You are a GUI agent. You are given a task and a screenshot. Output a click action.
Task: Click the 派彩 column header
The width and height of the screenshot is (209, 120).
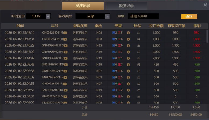point(197,26)
